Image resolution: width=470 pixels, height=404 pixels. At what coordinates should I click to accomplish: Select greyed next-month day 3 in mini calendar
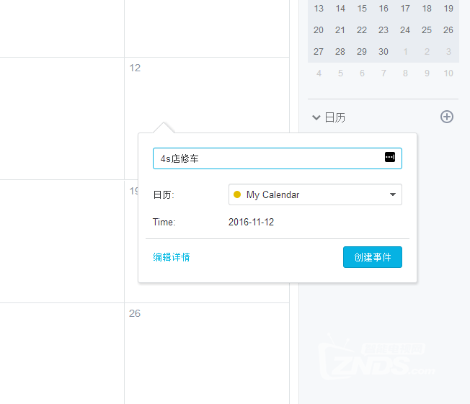tap(448, 52)
